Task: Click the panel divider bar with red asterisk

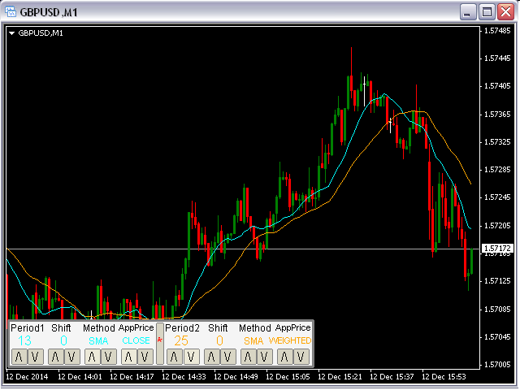Action: [160, 341]
